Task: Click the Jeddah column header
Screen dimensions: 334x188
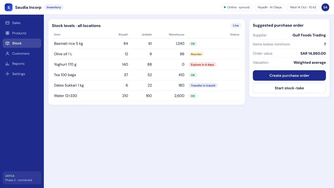Action: pos(147,34)
